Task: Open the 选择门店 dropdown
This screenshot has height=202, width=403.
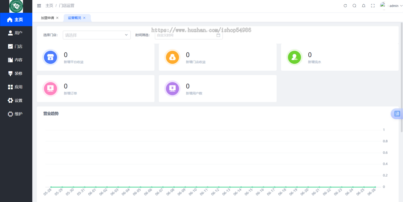Action: 97,35
